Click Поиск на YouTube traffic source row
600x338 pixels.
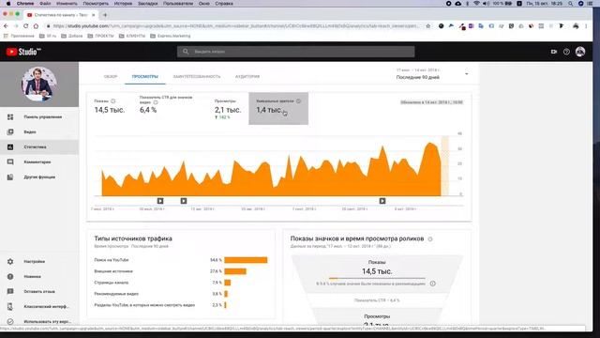coord(181,260)
